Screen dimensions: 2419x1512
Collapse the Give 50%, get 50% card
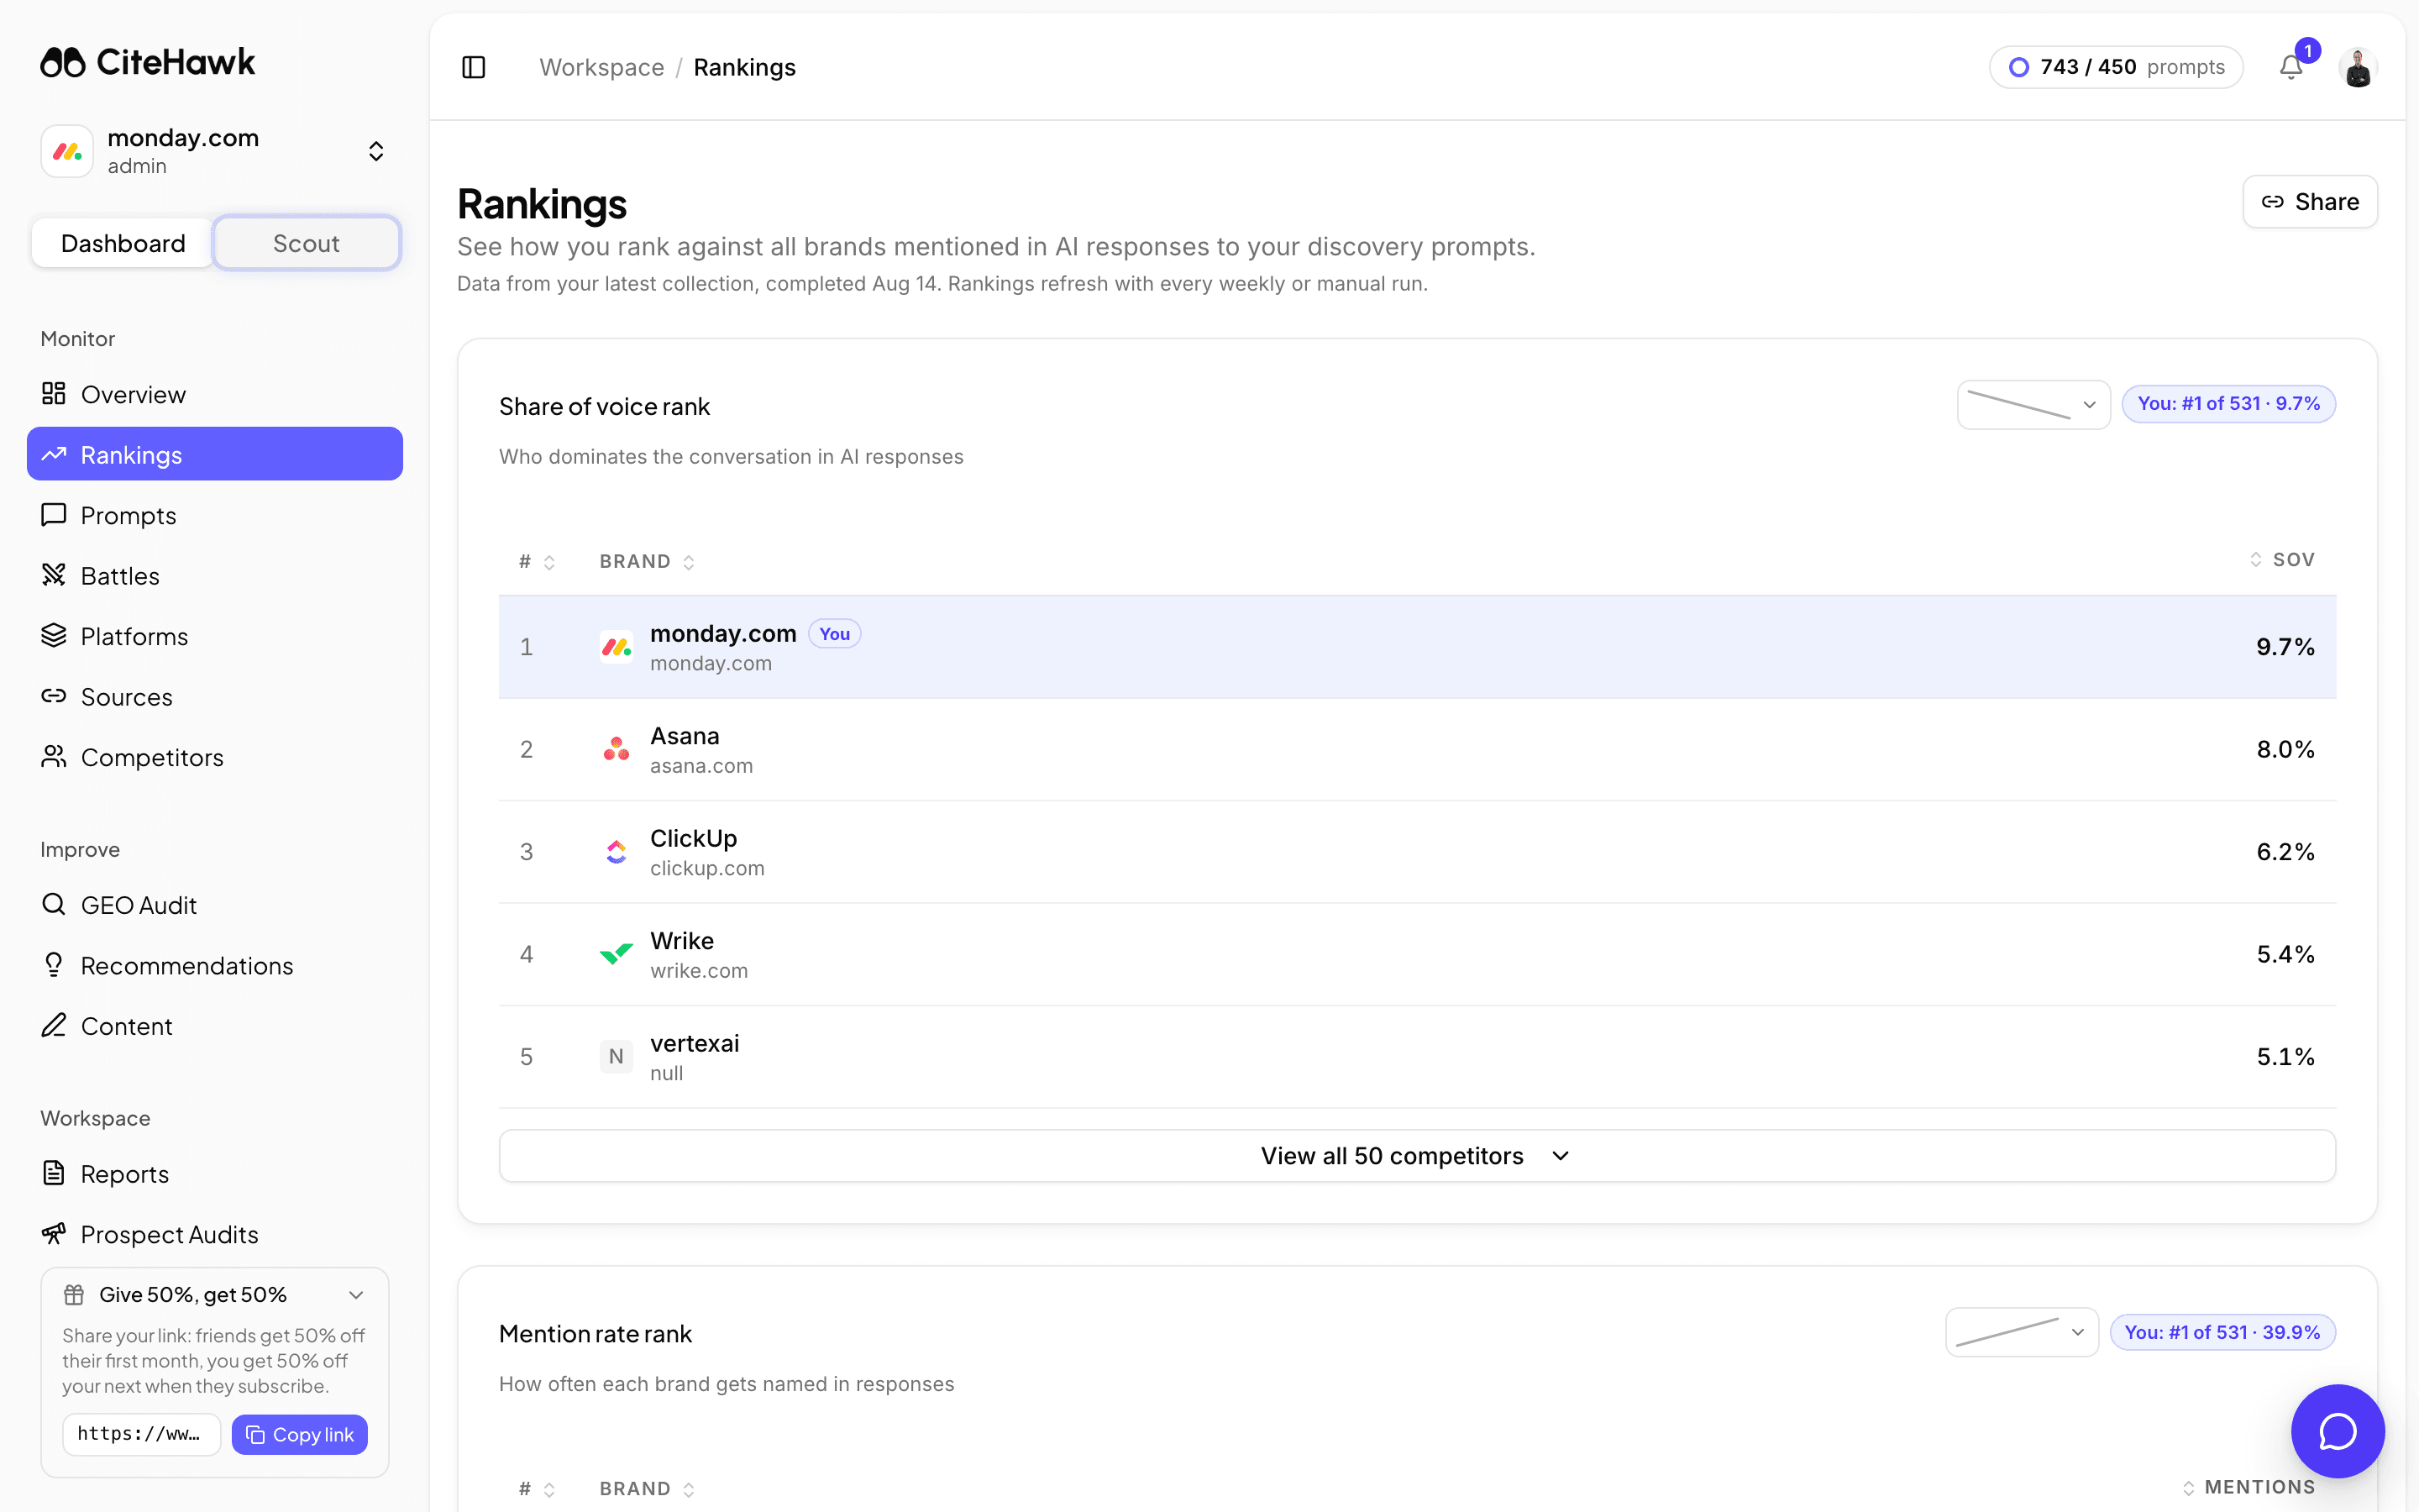[x=356, y=1294]
